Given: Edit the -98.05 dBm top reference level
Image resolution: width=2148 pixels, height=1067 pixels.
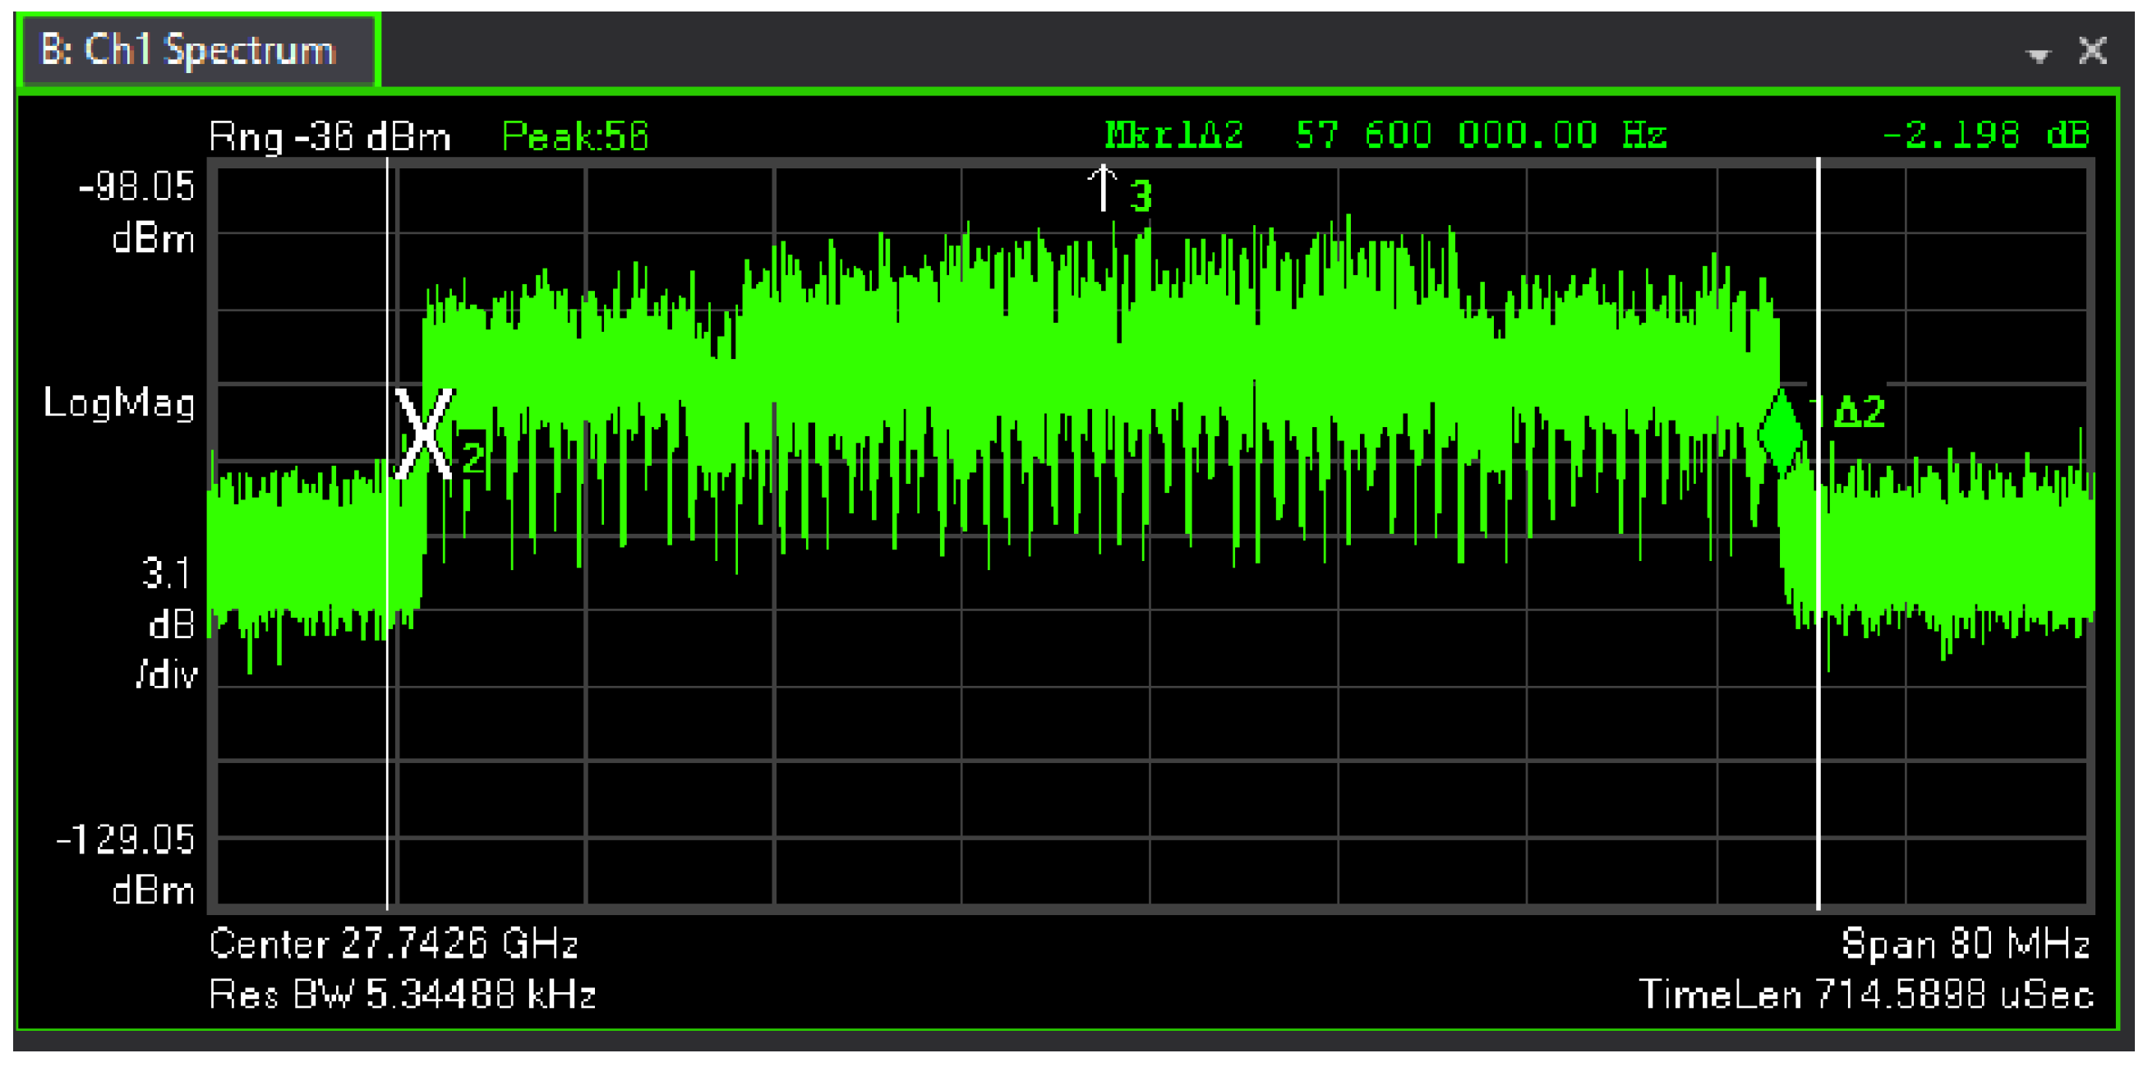Looking at the screenshot, I should pos(137,186).
